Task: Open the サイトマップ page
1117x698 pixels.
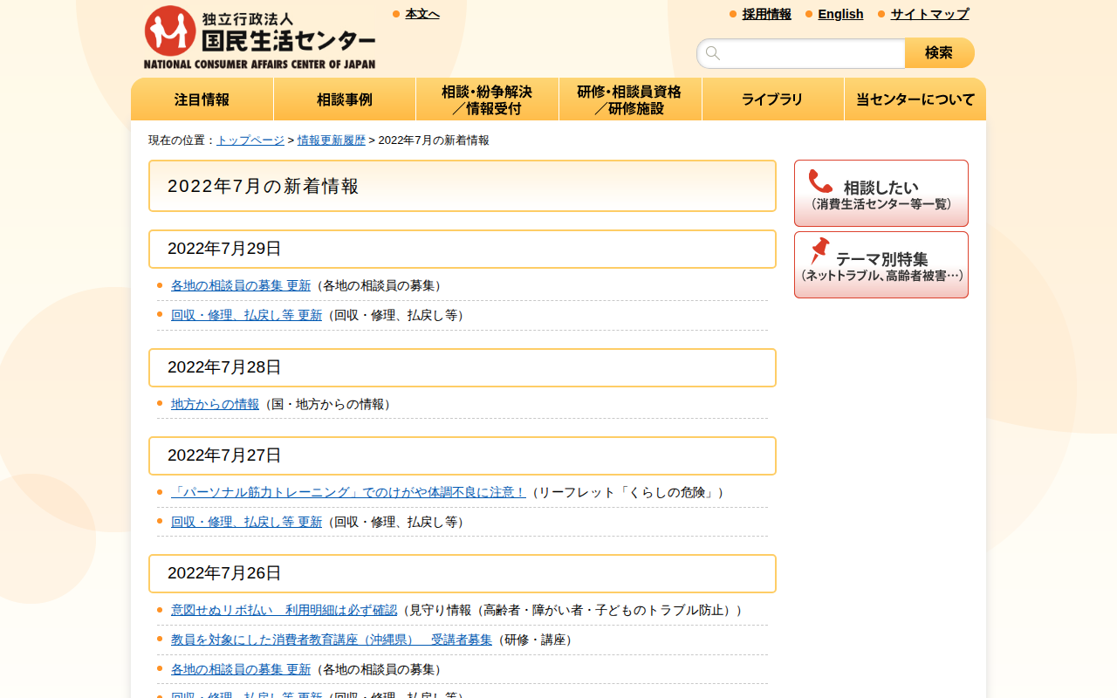Action: tap(929, 14)
